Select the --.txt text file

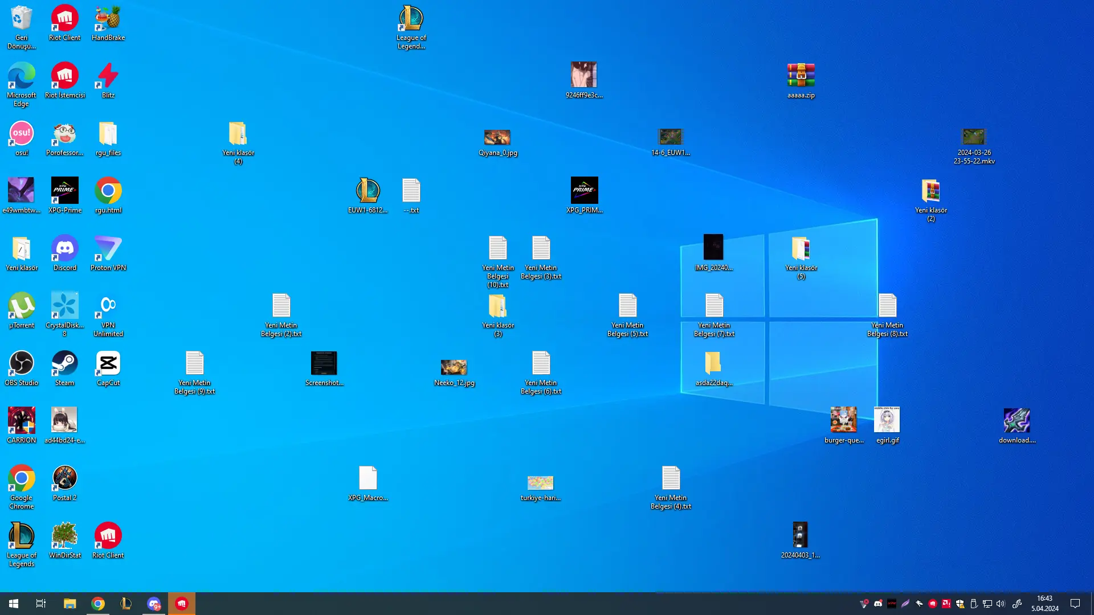coord(411,195)
